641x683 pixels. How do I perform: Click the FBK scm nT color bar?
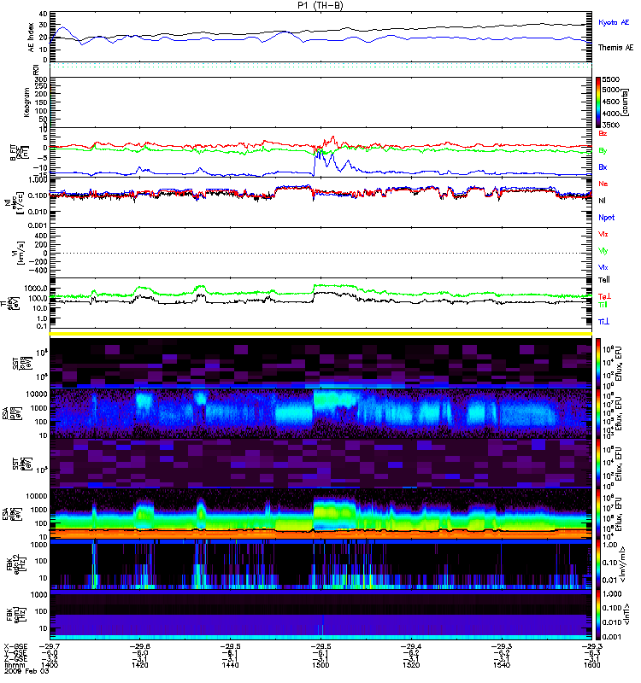tap(598, 615)
